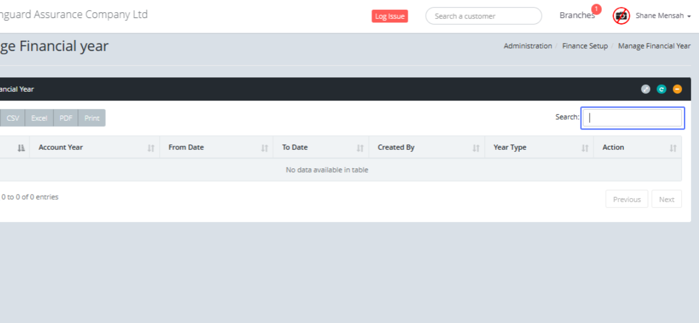Print the financial year table

coord(92,118)
